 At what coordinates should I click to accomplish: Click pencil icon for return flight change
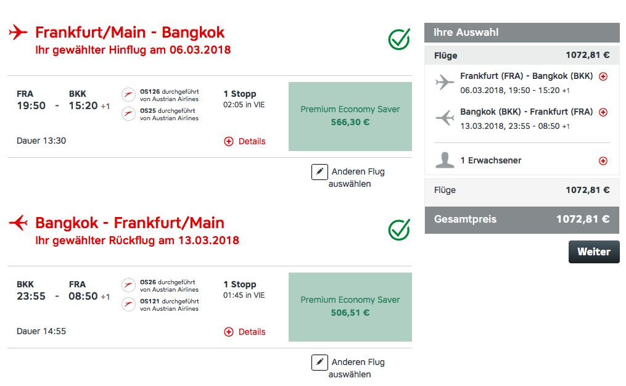point(319,363)
